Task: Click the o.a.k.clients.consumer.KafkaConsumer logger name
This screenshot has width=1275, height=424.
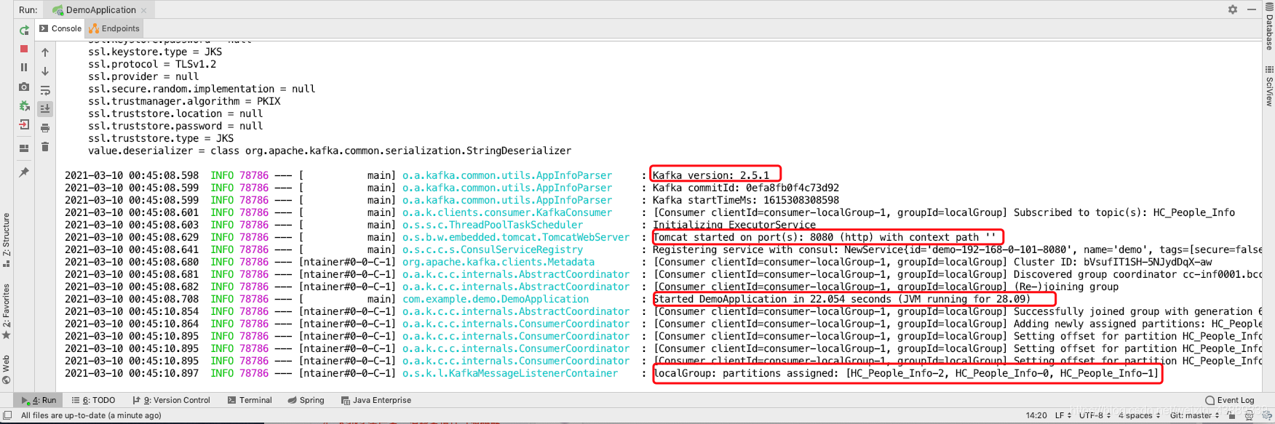Action: point(507,212)
